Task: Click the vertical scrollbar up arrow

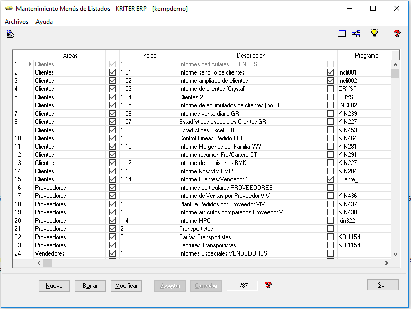Action: (x=395, y=64)
